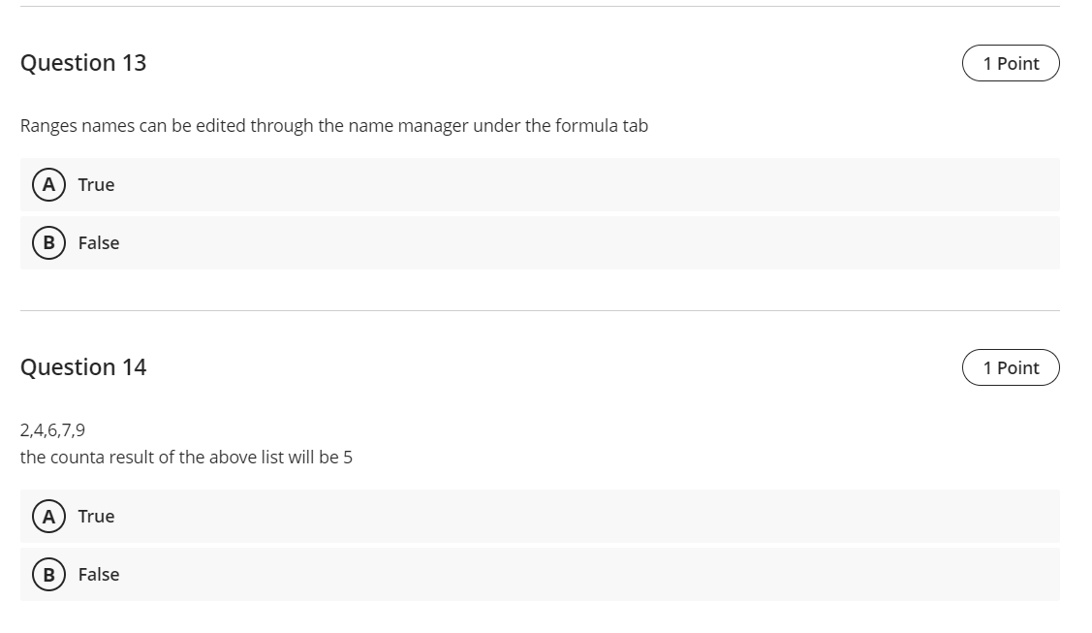
Task: Click the circled A icon under Question 13
Action: point(47,184)
